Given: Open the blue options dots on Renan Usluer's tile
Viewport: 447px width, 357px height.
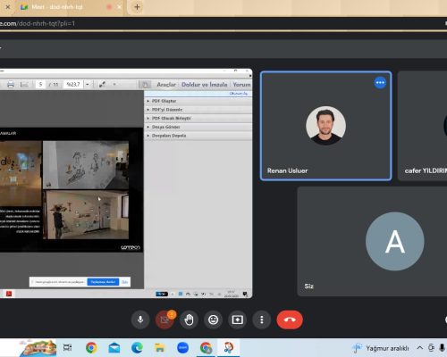Looking at the screenshot, I should coord(380,83).
